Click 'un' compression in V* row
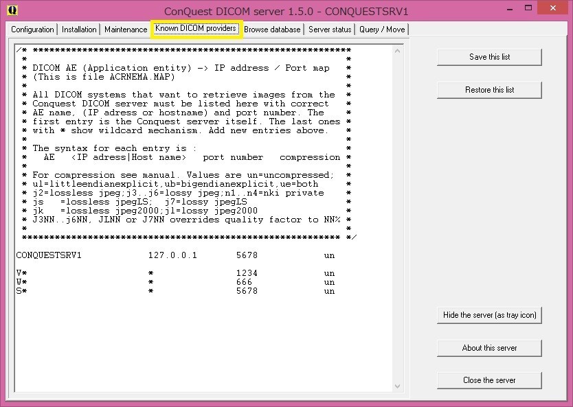The width and height of the screenshot is (573, 407). 329,273
